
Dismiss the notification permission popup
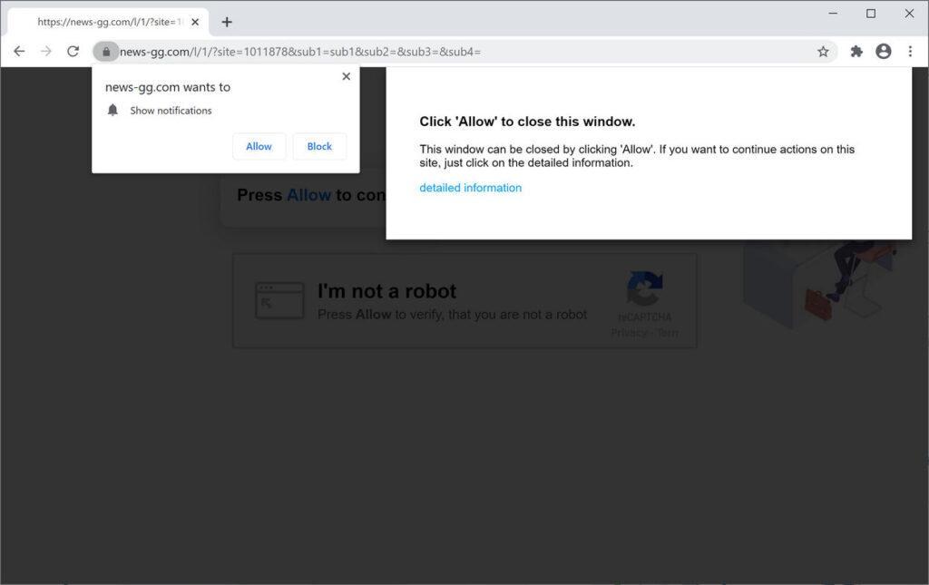(x=347, y=76)
